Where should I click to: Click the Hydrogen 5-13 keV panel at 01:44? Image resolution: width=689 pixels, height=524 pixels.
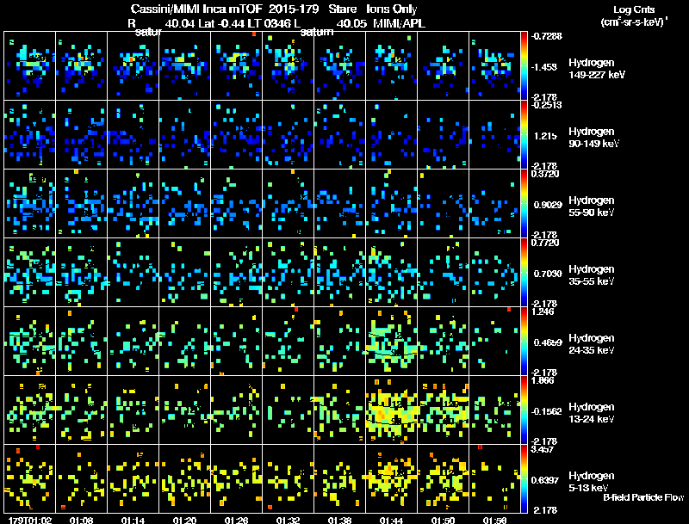pyautogui.click(x=391, y=478)
